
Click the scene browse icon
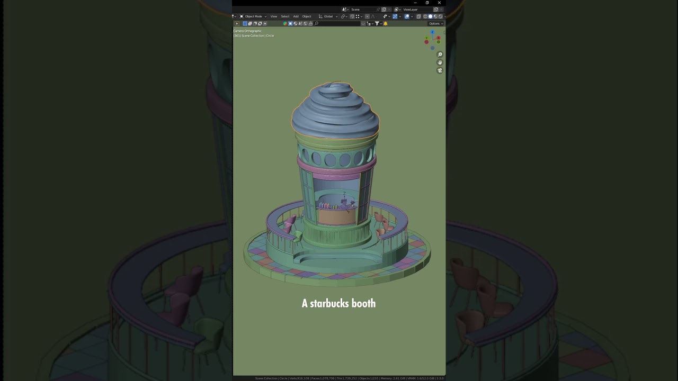(345, 10)
